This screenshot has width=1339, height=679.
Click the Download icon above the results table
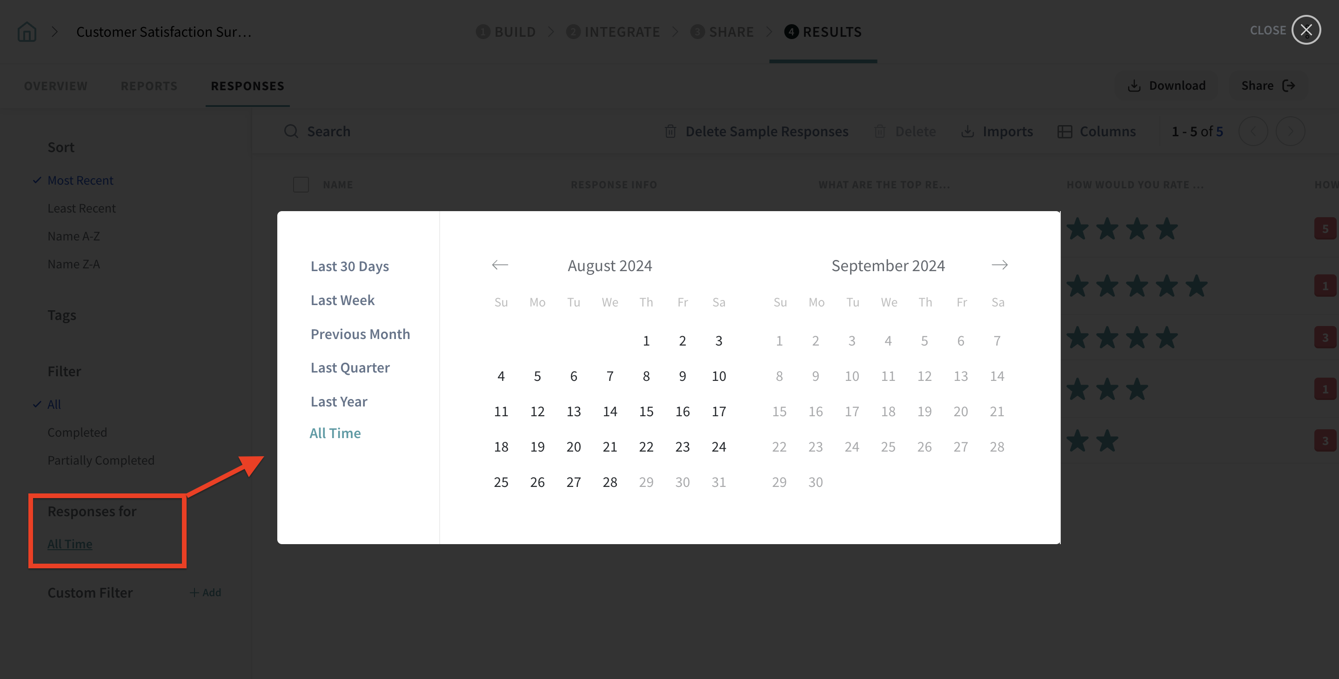click(1134, 85)
